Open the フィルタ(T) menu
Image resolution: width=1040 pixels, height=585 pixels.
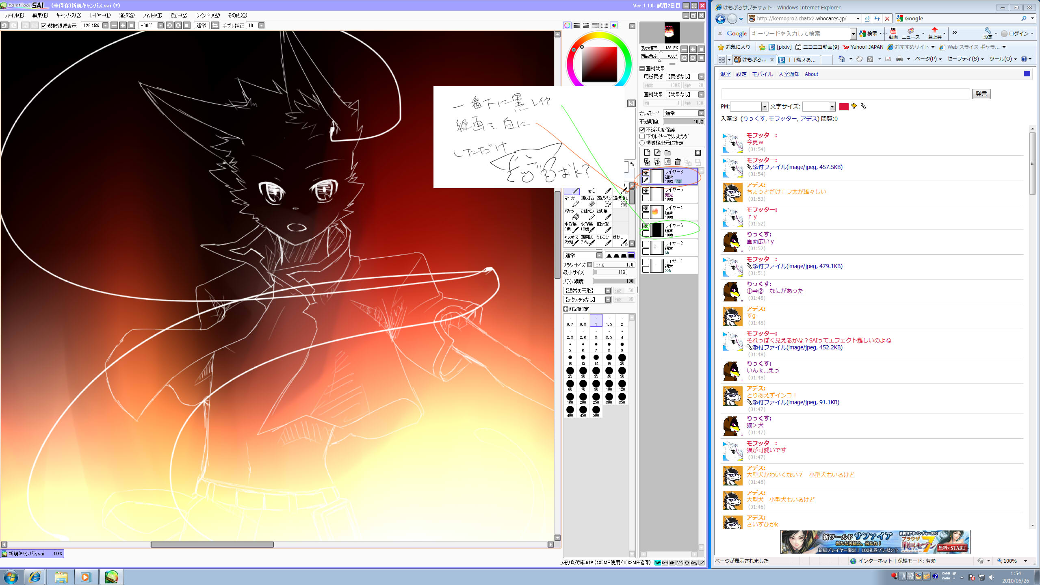tap(152, 15)
